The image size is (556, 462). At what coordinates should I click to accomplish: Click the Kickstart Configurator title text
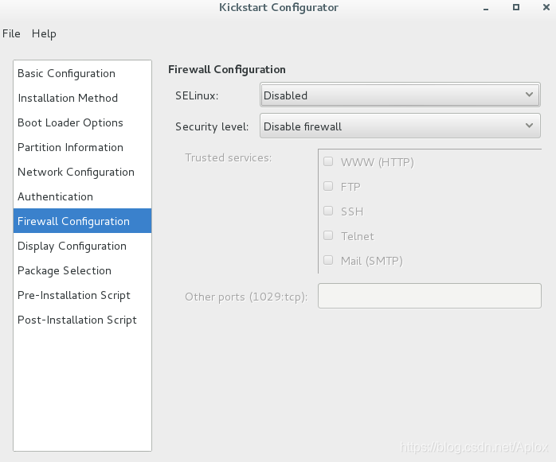pyautogui.click(x=279, y=8)
